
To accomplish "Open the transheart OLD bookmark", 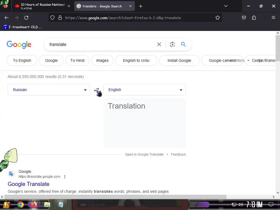I will coord(22,27).
